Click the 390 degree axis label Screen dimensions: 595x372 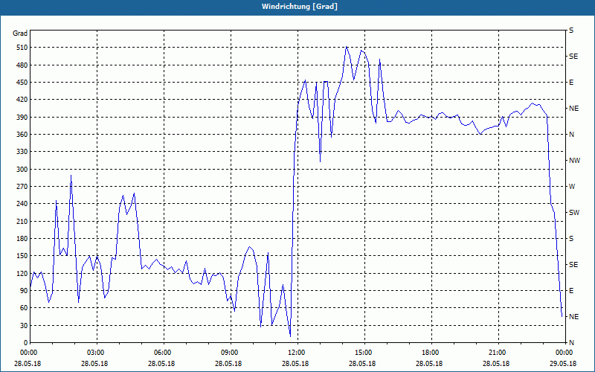tap(22, 118)
